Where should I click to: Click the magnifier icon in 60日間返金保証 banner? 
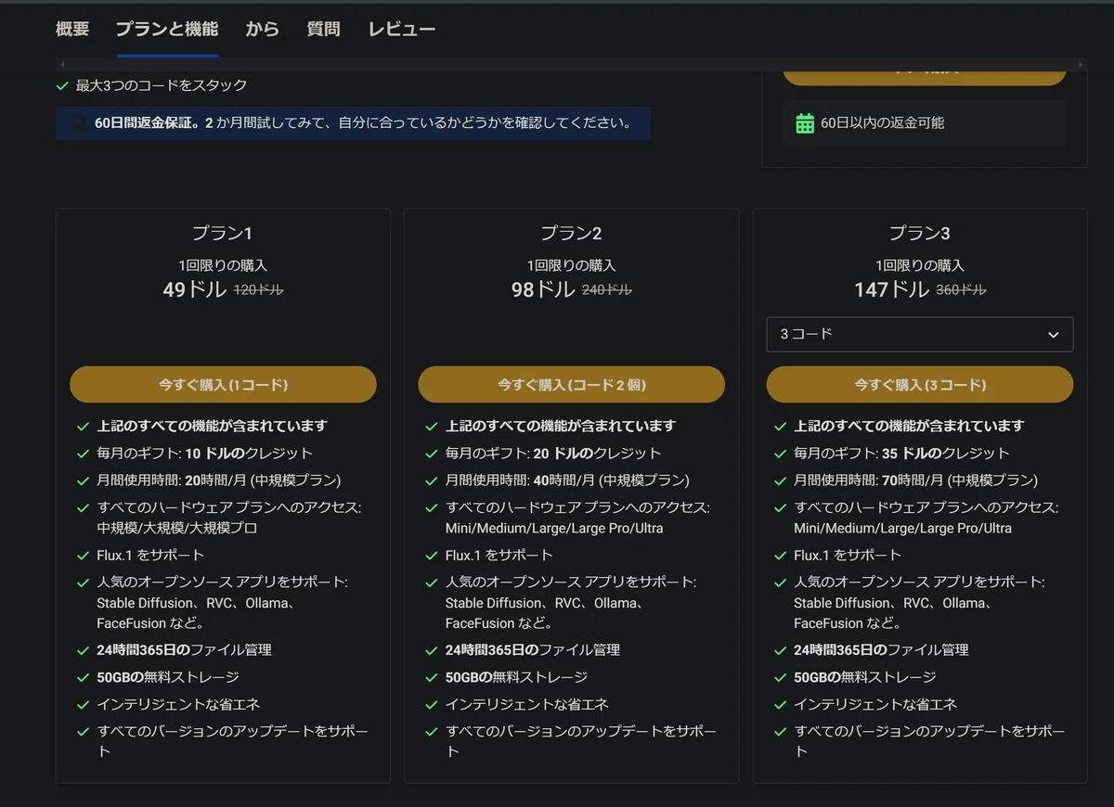click(80, 122)
